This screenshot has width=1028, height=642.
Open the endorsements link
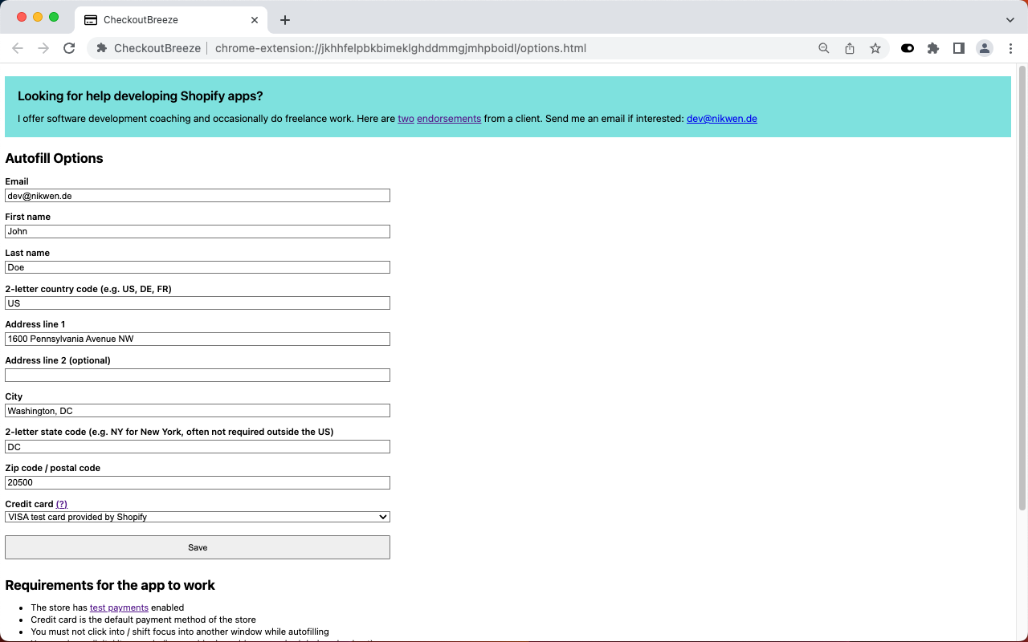coord(448,118)
